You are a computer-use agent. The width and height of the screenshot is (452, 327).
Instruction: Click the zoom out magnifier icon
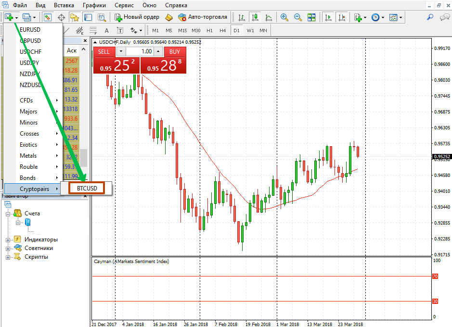click(x=297, y=17)
